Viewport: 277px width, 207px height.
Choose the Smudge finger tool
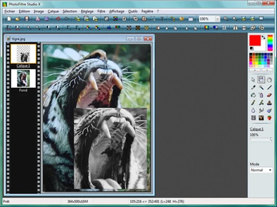click(261, 110)
